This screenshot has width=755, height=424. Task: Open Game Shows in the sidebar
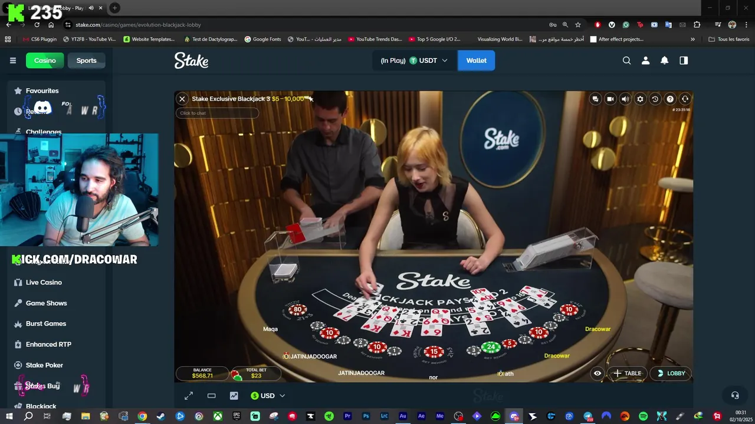(x=46, y=303)
